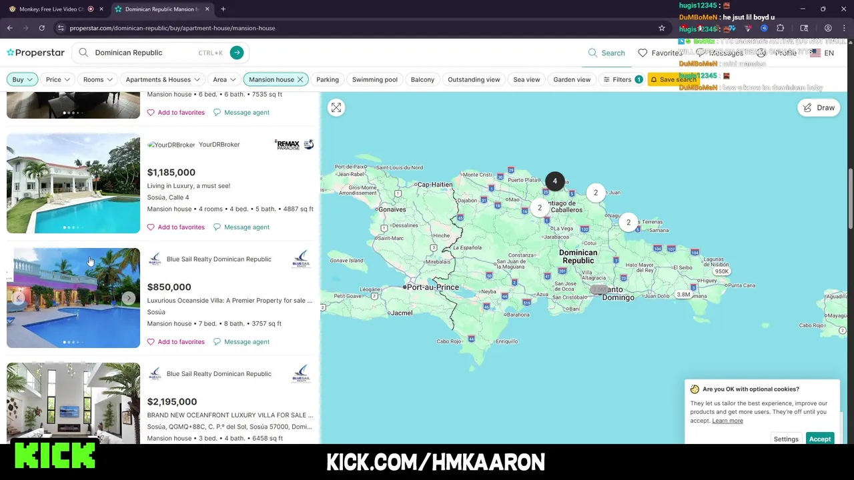Click the $2,195,000 price text
Screen dimensions: 854x480
point(172,402)
